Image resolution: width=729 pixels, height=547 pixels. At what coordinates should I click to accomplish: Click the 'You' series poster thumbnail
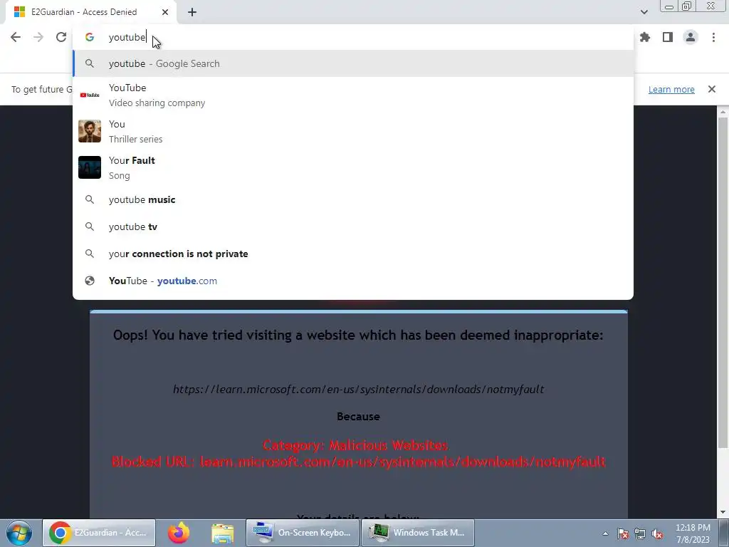tap(90, 131)
